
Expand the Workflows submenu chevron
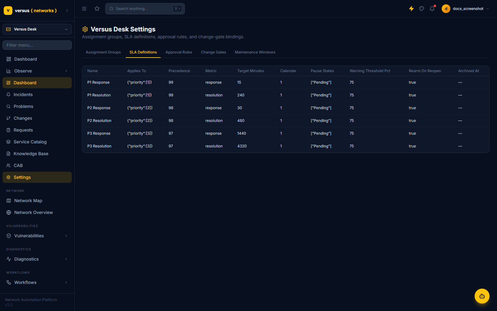pyautogui.click(x=66, y=282)
